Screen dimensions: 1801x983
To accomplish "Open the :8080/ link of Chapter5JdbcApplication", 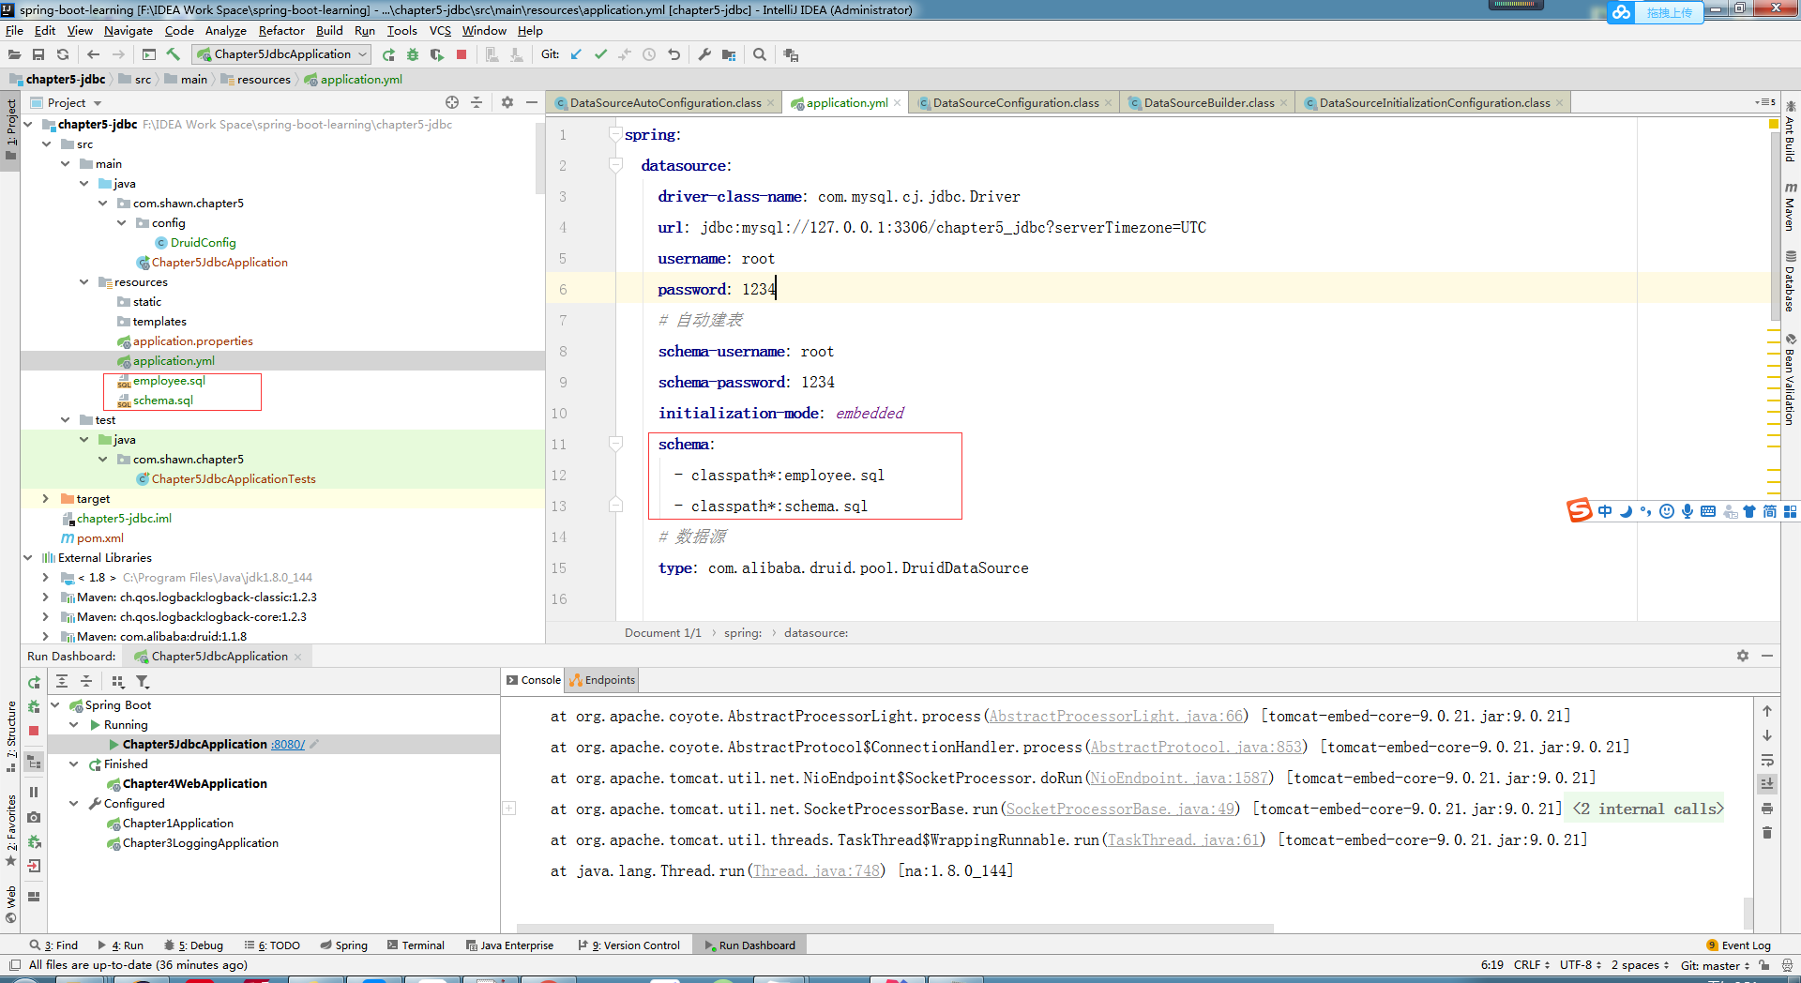I will pos(288,745).
